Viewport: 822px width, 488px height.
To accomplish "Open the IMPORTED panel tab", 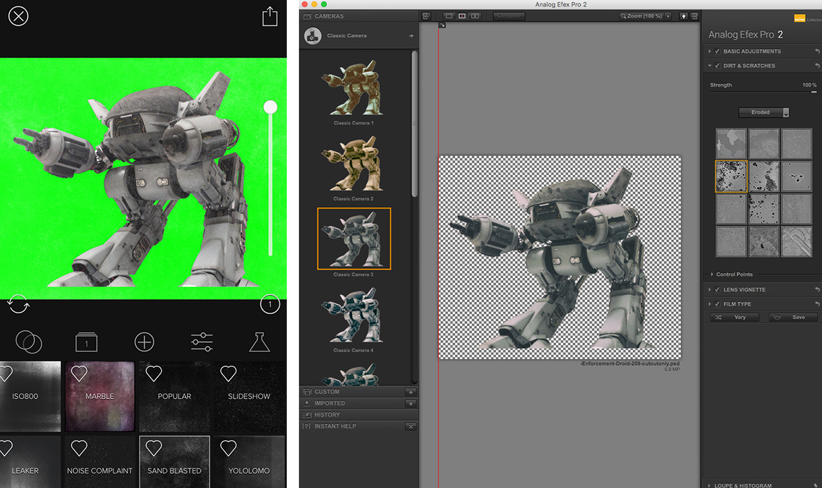I will point(329,403).
